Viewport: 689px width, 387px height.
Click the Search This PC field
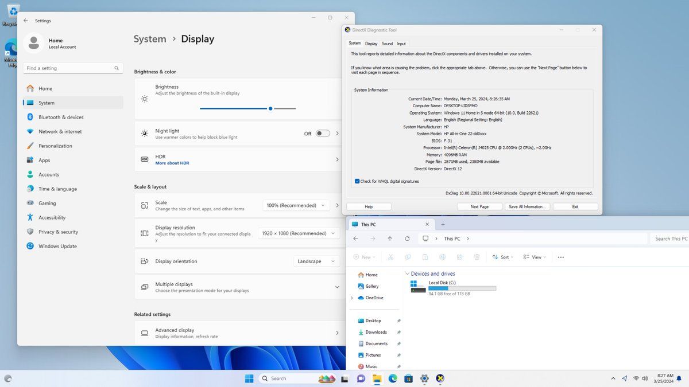670,239
